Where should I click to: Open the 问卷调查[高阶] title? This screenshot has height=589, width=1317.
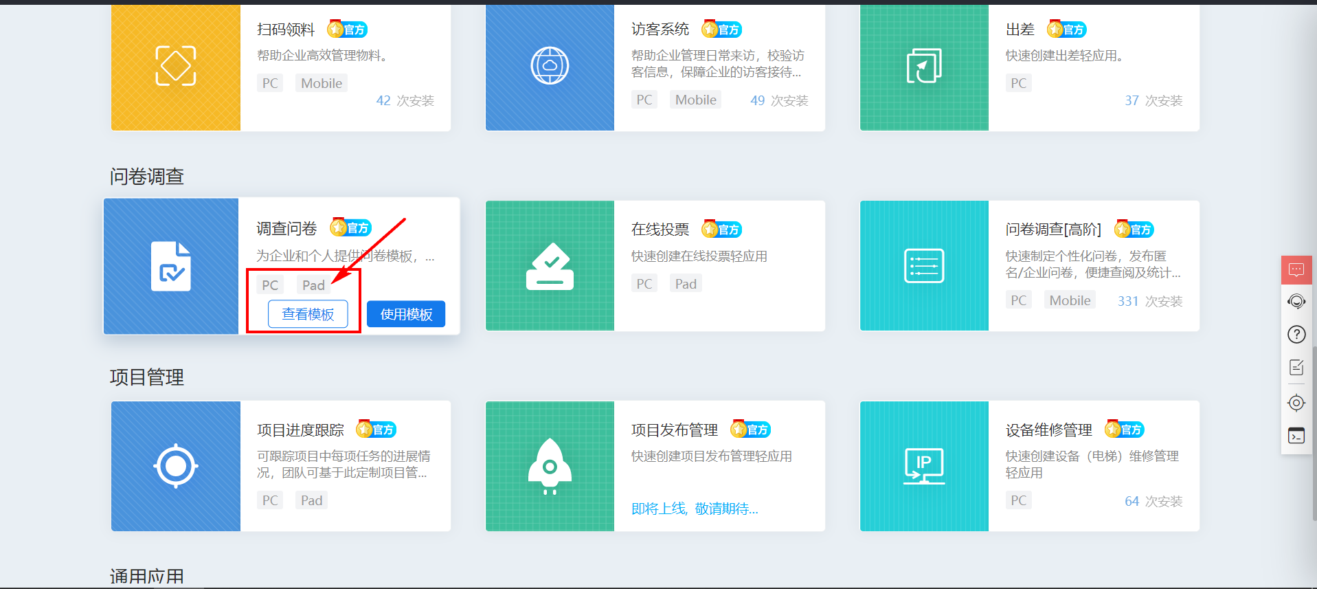pyautogui.click(x=1053, y=230)
